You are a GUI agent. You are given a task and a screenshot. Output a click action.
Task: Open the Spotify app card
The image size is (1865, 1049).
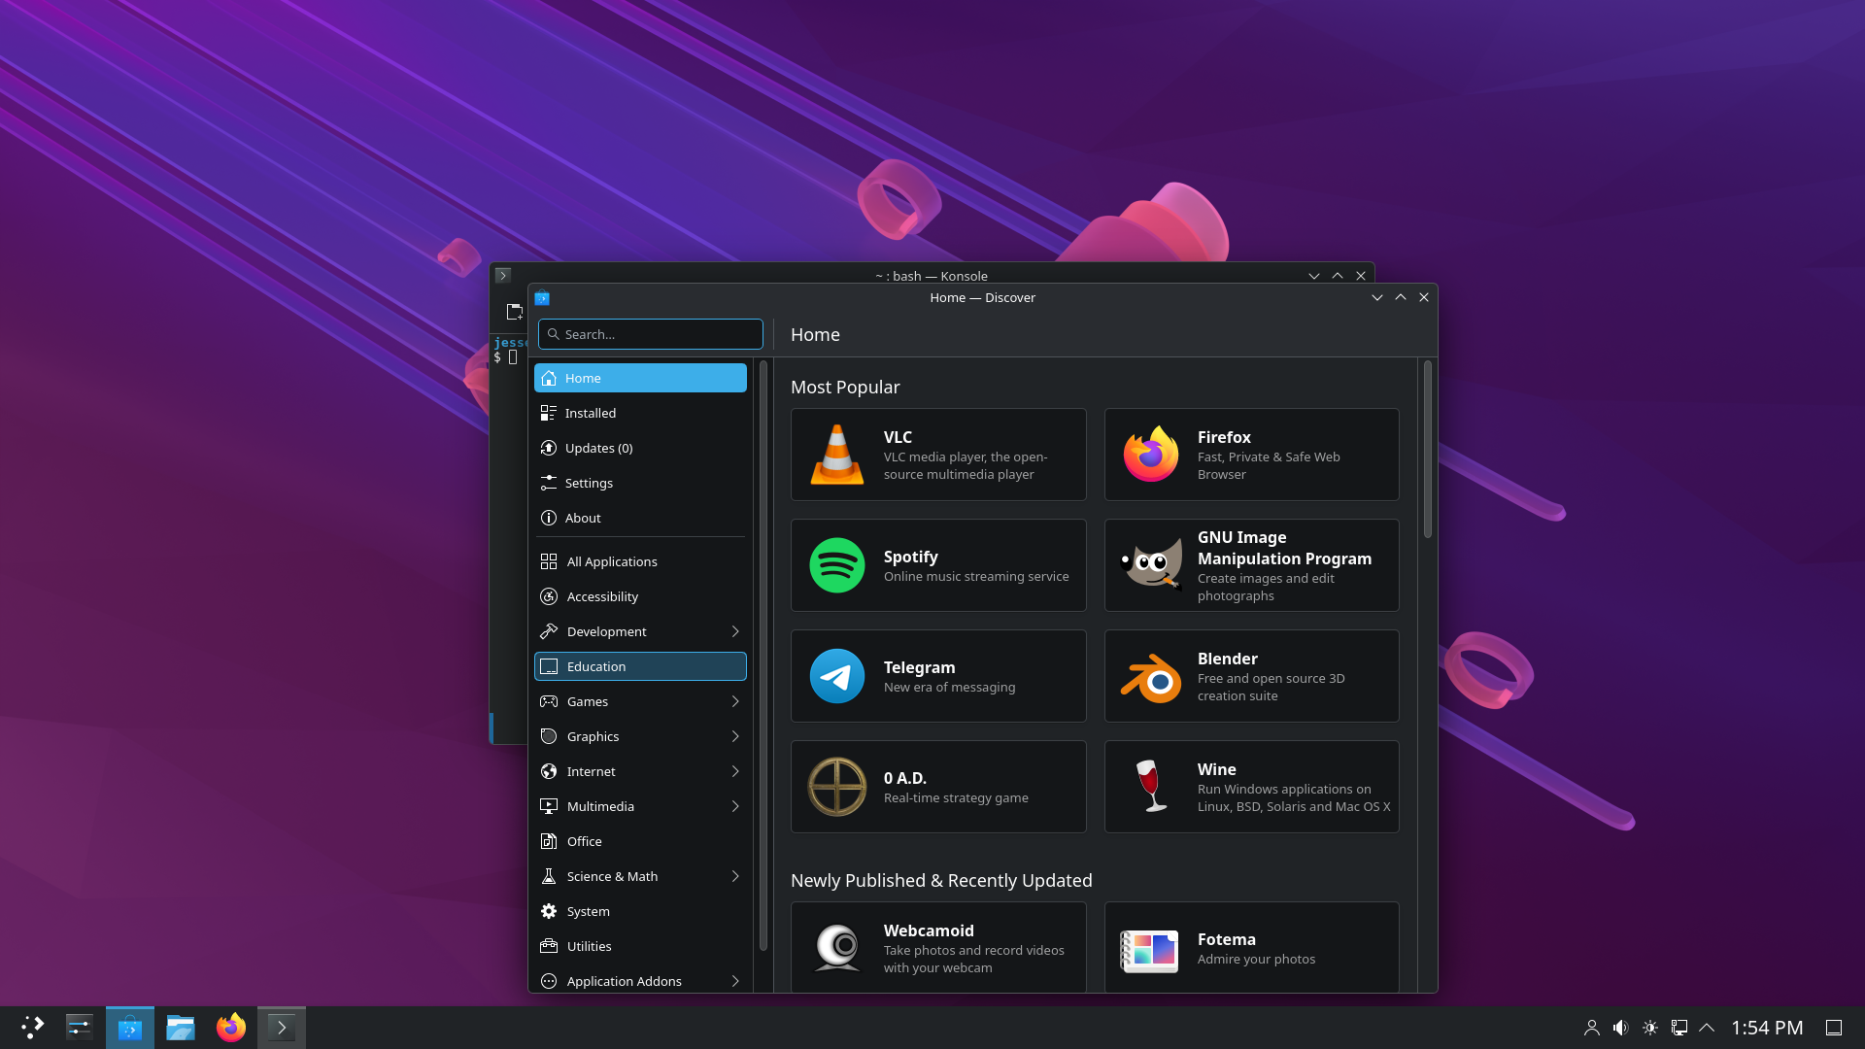938,565
